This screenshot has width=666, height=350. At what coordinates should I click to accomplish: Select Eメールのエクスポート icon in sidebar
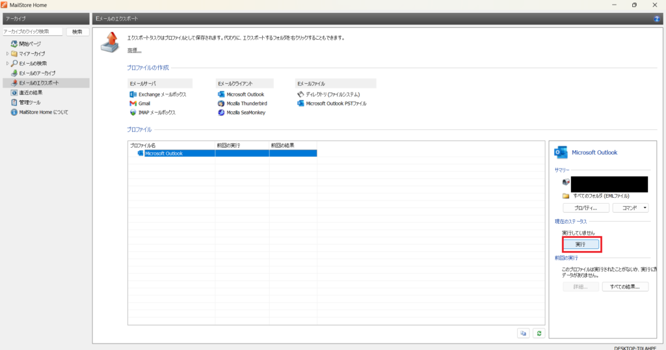[14, 83]
